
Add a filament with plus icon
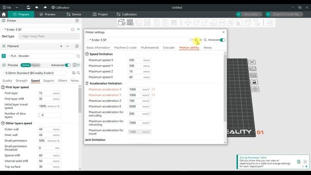(61, 46)
